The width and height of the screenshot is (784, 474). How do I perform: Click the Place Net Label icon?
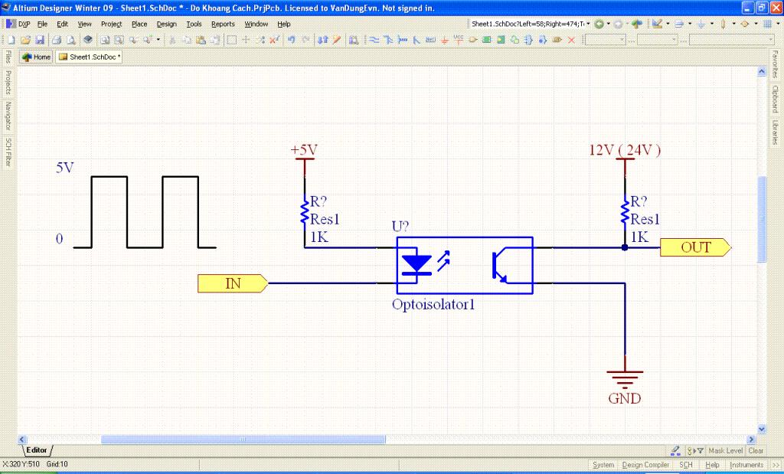click(431, 39)
